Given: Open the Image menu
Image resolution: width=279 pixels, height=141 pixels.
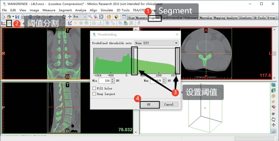Looking at the screenshot, I should click(x=34, y=10).
